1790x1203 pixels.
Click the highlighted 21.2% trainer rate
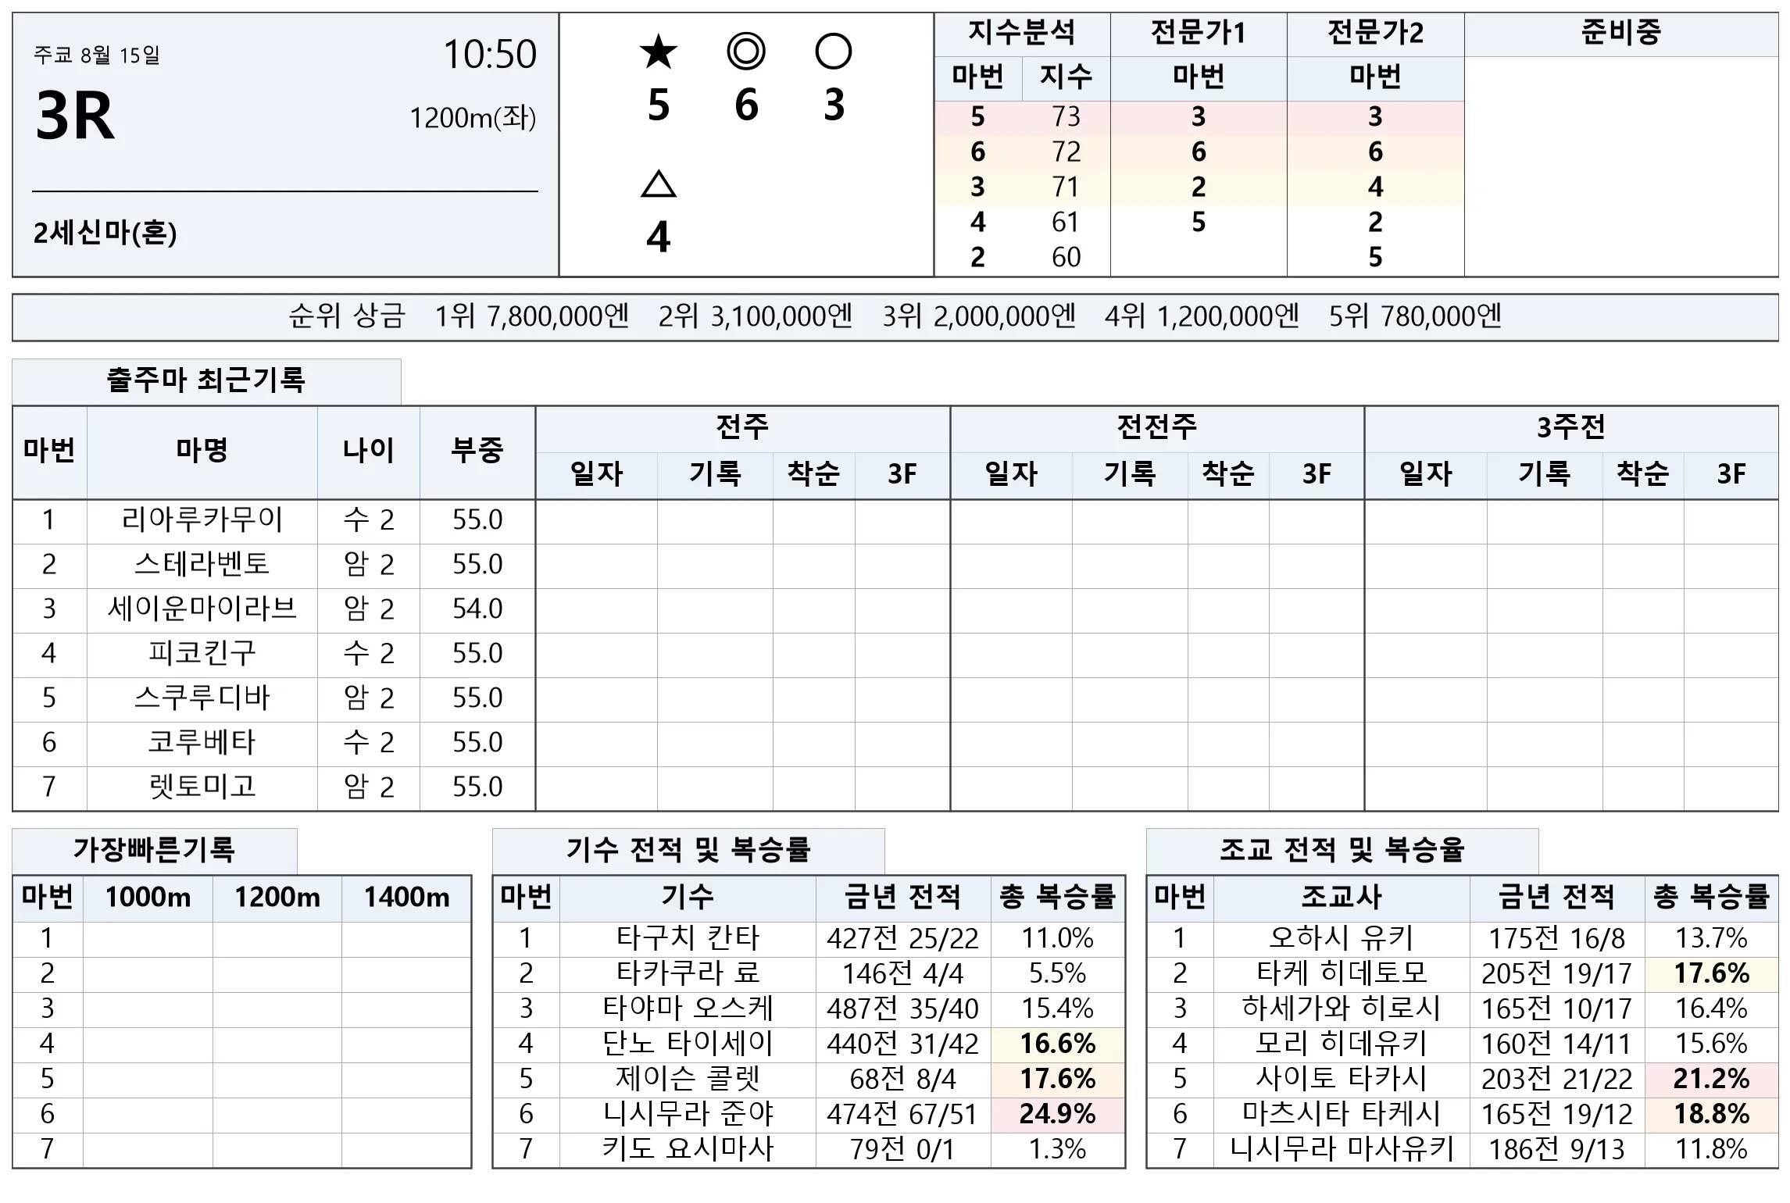tap(1711, 1079)
